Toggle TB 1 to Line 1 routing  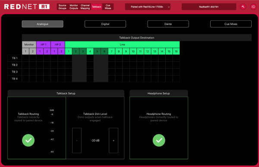[x=69, y=58]
